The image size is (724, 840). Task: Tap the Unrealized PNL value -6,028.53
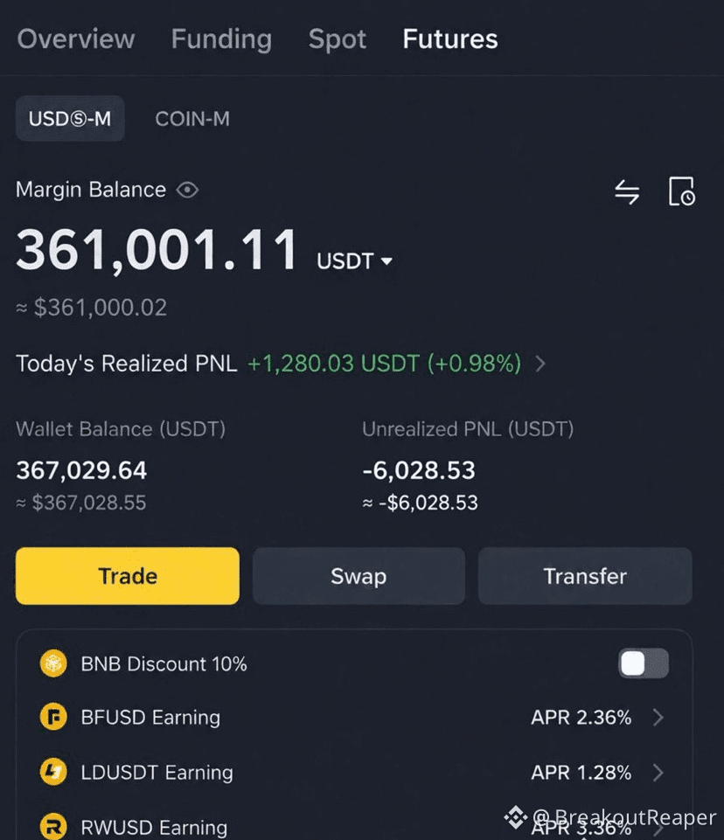419,470
